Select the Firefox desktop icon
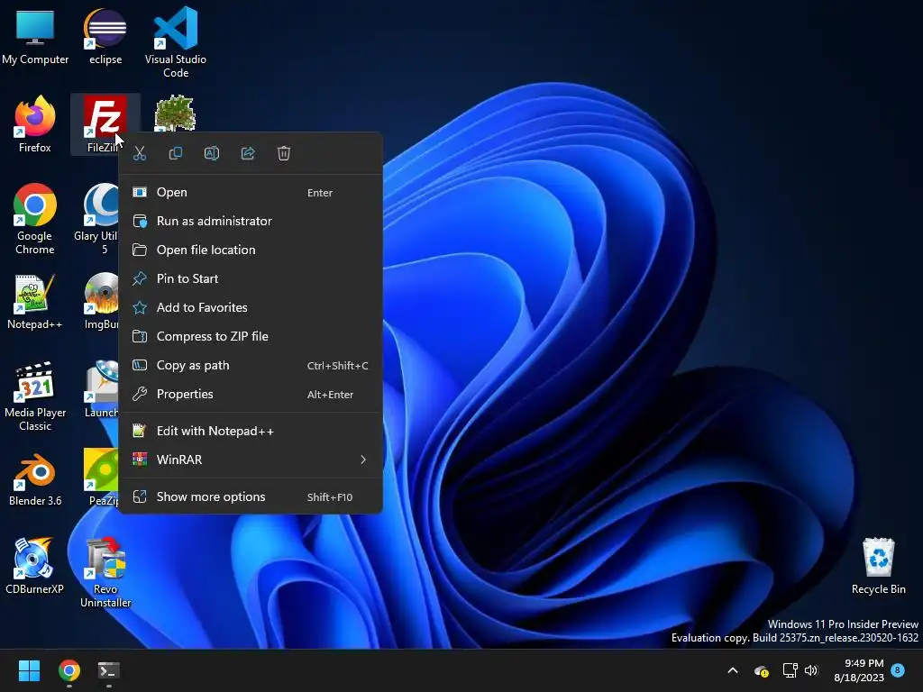The image size is (923, 692). click(35, 124)
